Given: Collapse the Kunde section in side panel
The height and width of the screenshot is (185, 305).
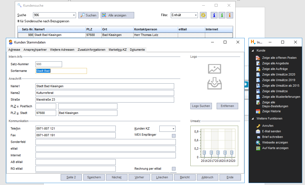Looking at the screenshot, I should (x=253, y=51).
